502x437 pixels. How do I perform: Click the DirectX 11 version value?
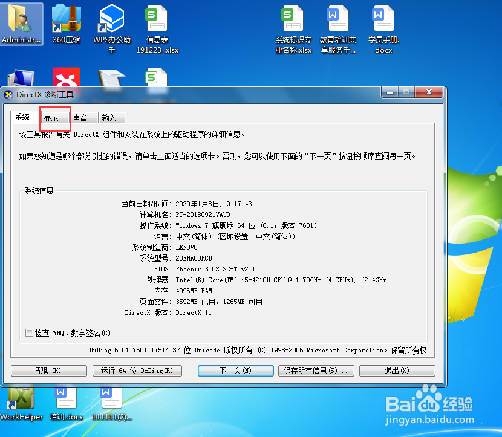[x=194, y=312]
